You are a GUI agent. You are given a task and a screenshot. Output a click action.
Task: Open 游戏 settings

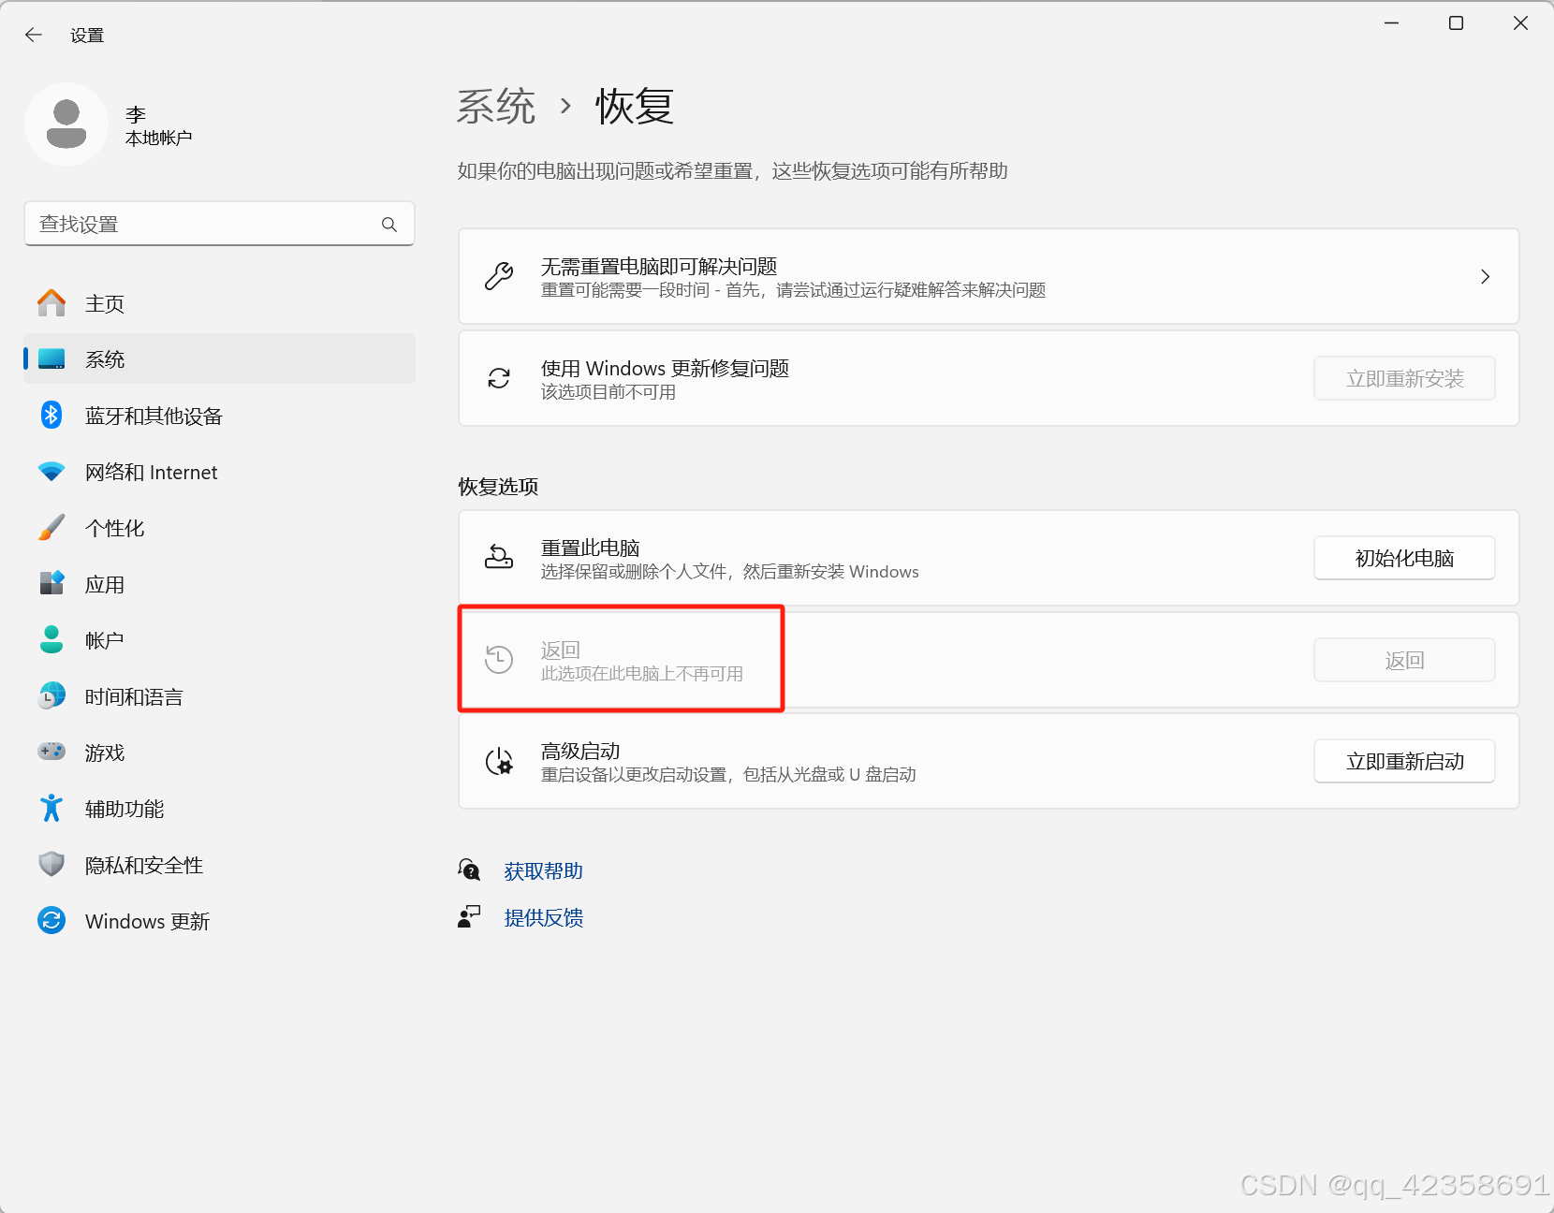pos(219,753)
